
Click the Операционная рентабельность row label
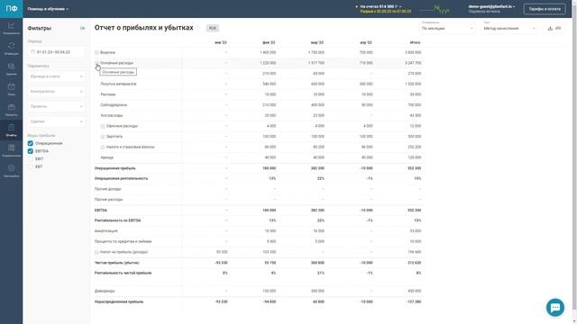coord(121,178)
